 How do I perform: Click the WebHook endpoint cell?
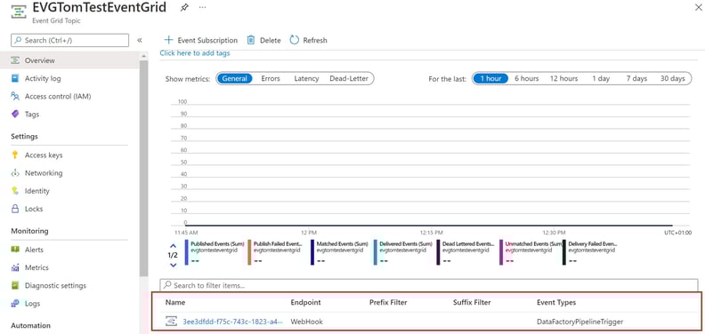pos(306,322)
